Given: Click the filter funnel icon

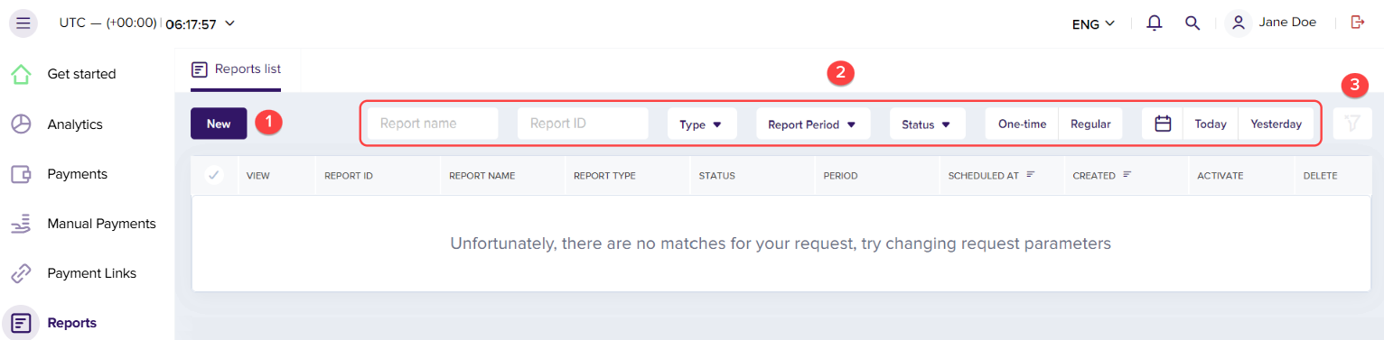Looking at the screenshot, I should [x=1352, y=124].
